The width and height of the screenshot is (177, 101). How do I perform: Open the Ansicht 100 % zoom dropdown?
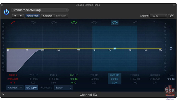[158, 16]
